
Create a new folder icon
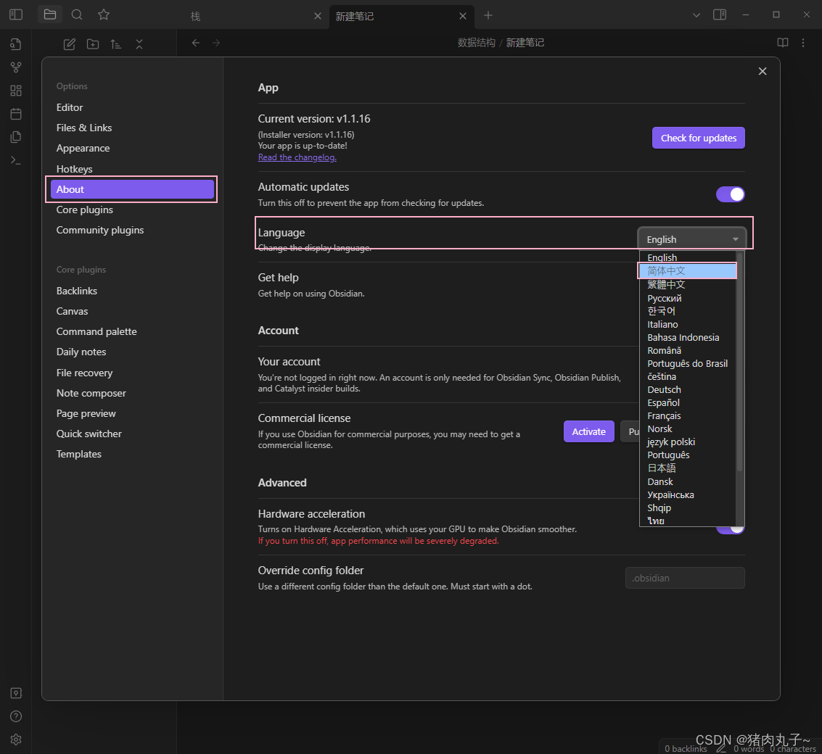[93, 44]
